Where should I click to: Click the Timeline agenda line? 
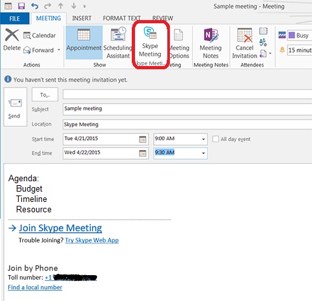coord(32,199)
